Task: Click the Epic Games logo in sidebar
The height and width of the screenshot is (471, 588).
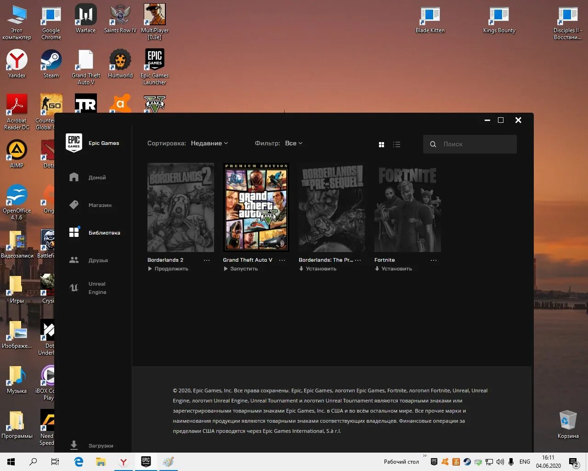Action: (74, 143)
